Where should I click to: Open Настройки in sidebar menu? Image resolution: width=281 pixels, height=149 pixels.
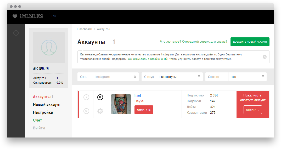[x=43, y=112]
